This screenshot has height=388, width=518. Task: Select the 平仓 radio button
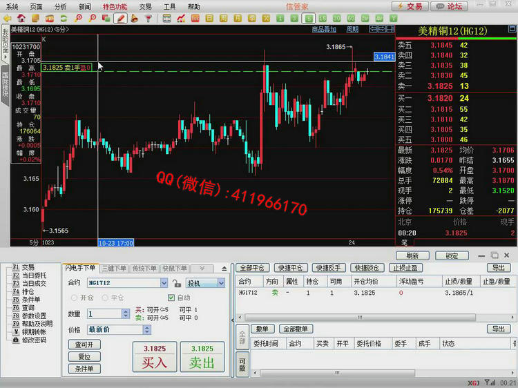pos(104,298)
